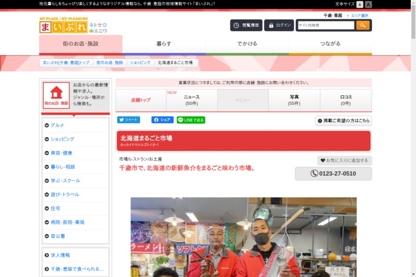416x277 pixels.
Task: Click the エリア選択 area selection link
Action: (359, 16)
